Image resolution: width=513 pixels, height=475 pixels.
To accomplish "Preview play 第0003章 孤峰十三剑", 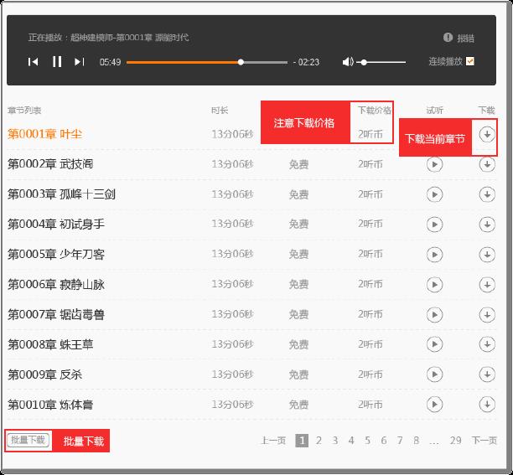I will click(x=434, y=194).
